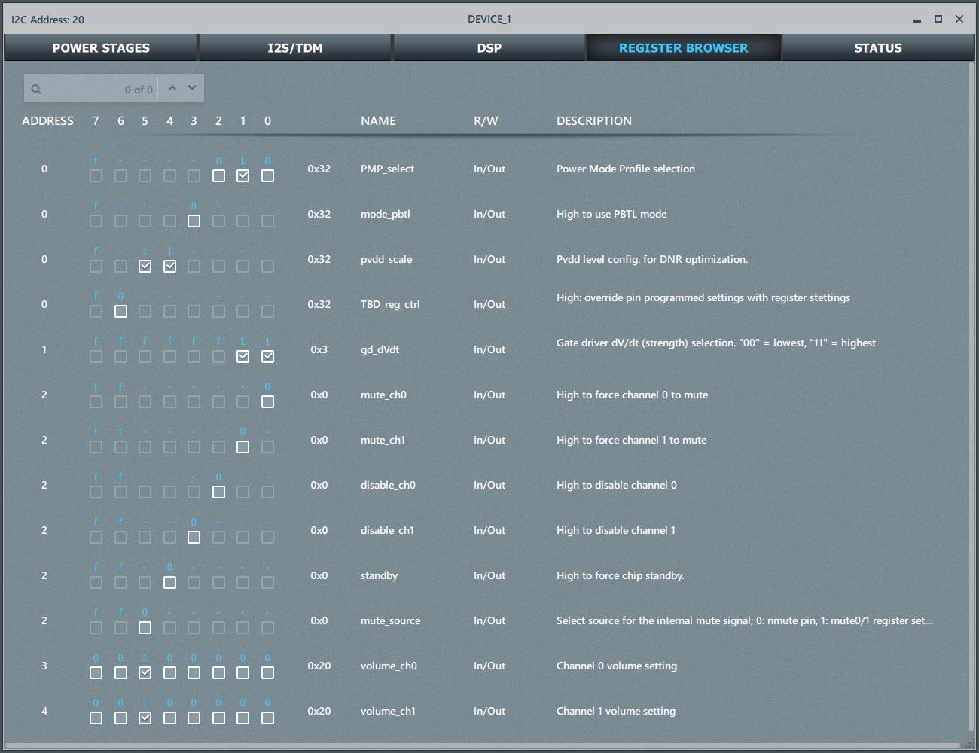Viewport: 979px width, 753px height.
Task: Check the mute_source bit 5 checkbox
Action: 145,627
